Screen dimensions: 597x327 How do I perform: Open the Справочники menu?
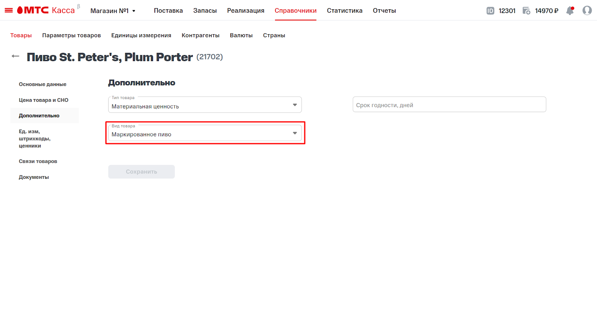tap(296, 10)
